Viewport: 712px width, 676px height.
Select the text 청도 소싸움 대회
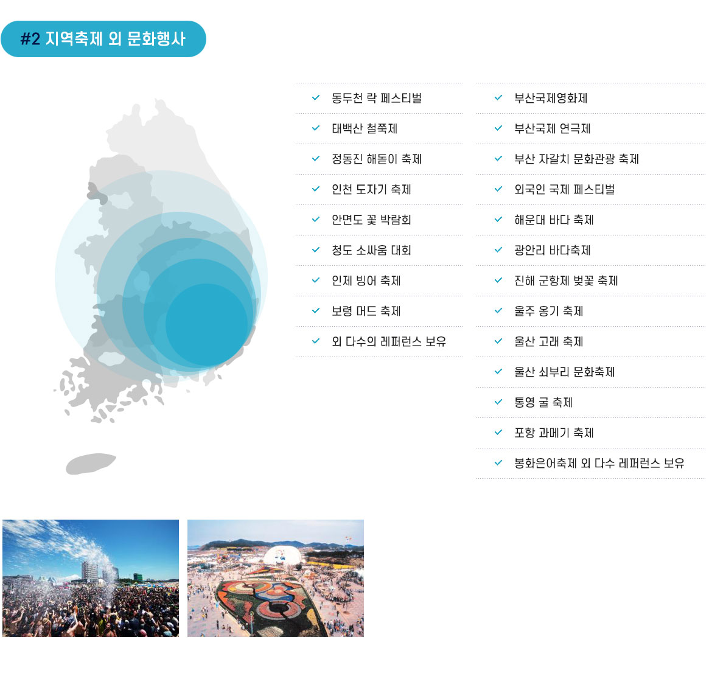coord(371,250)
